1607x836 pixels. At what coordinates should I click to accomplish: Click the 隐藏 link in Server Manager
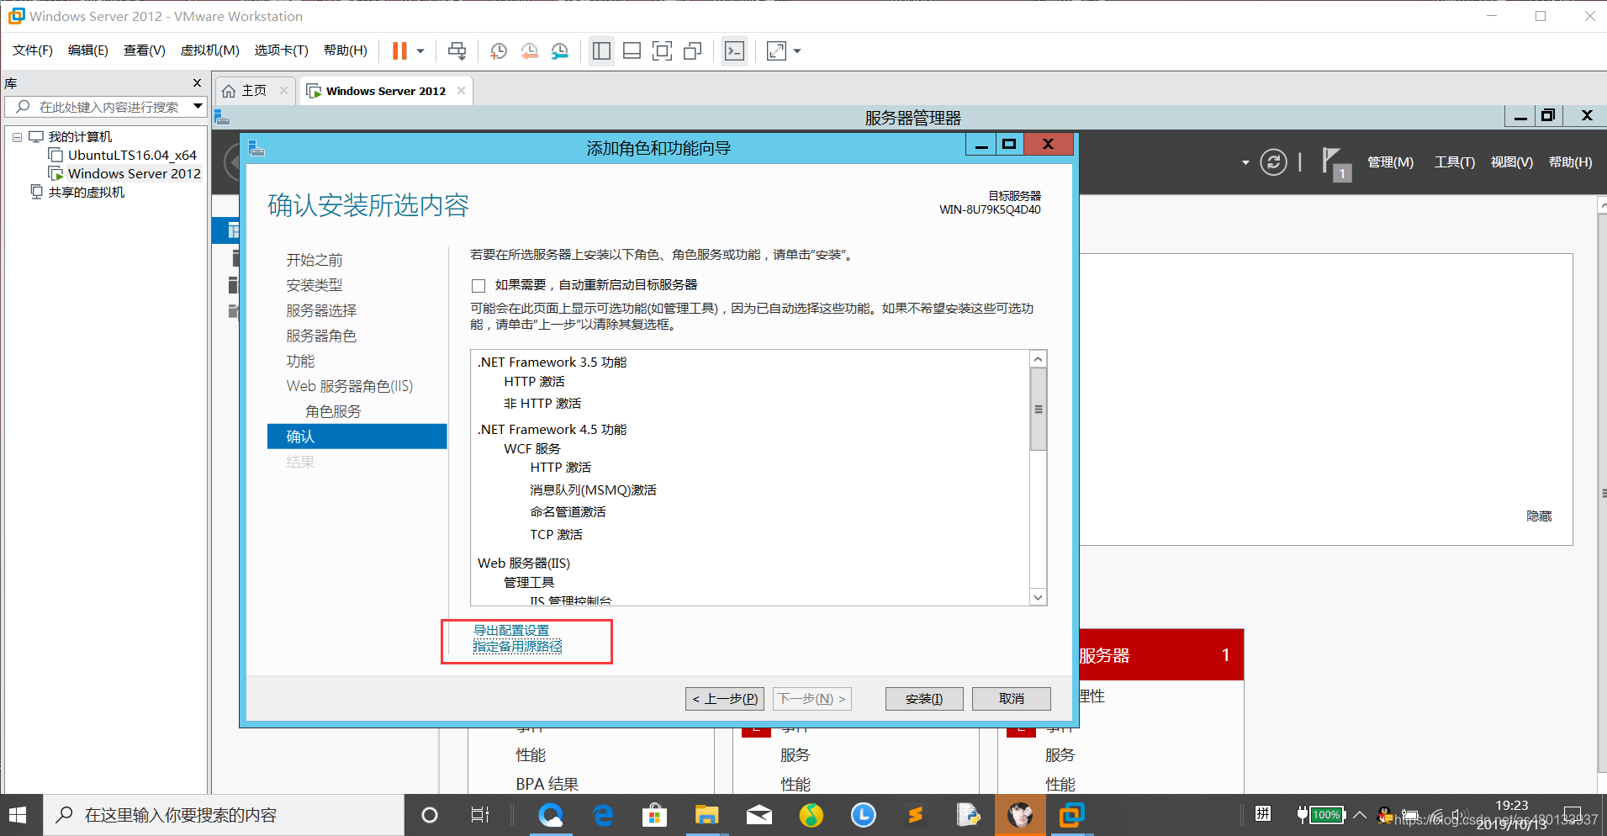tap(1539, 516)
